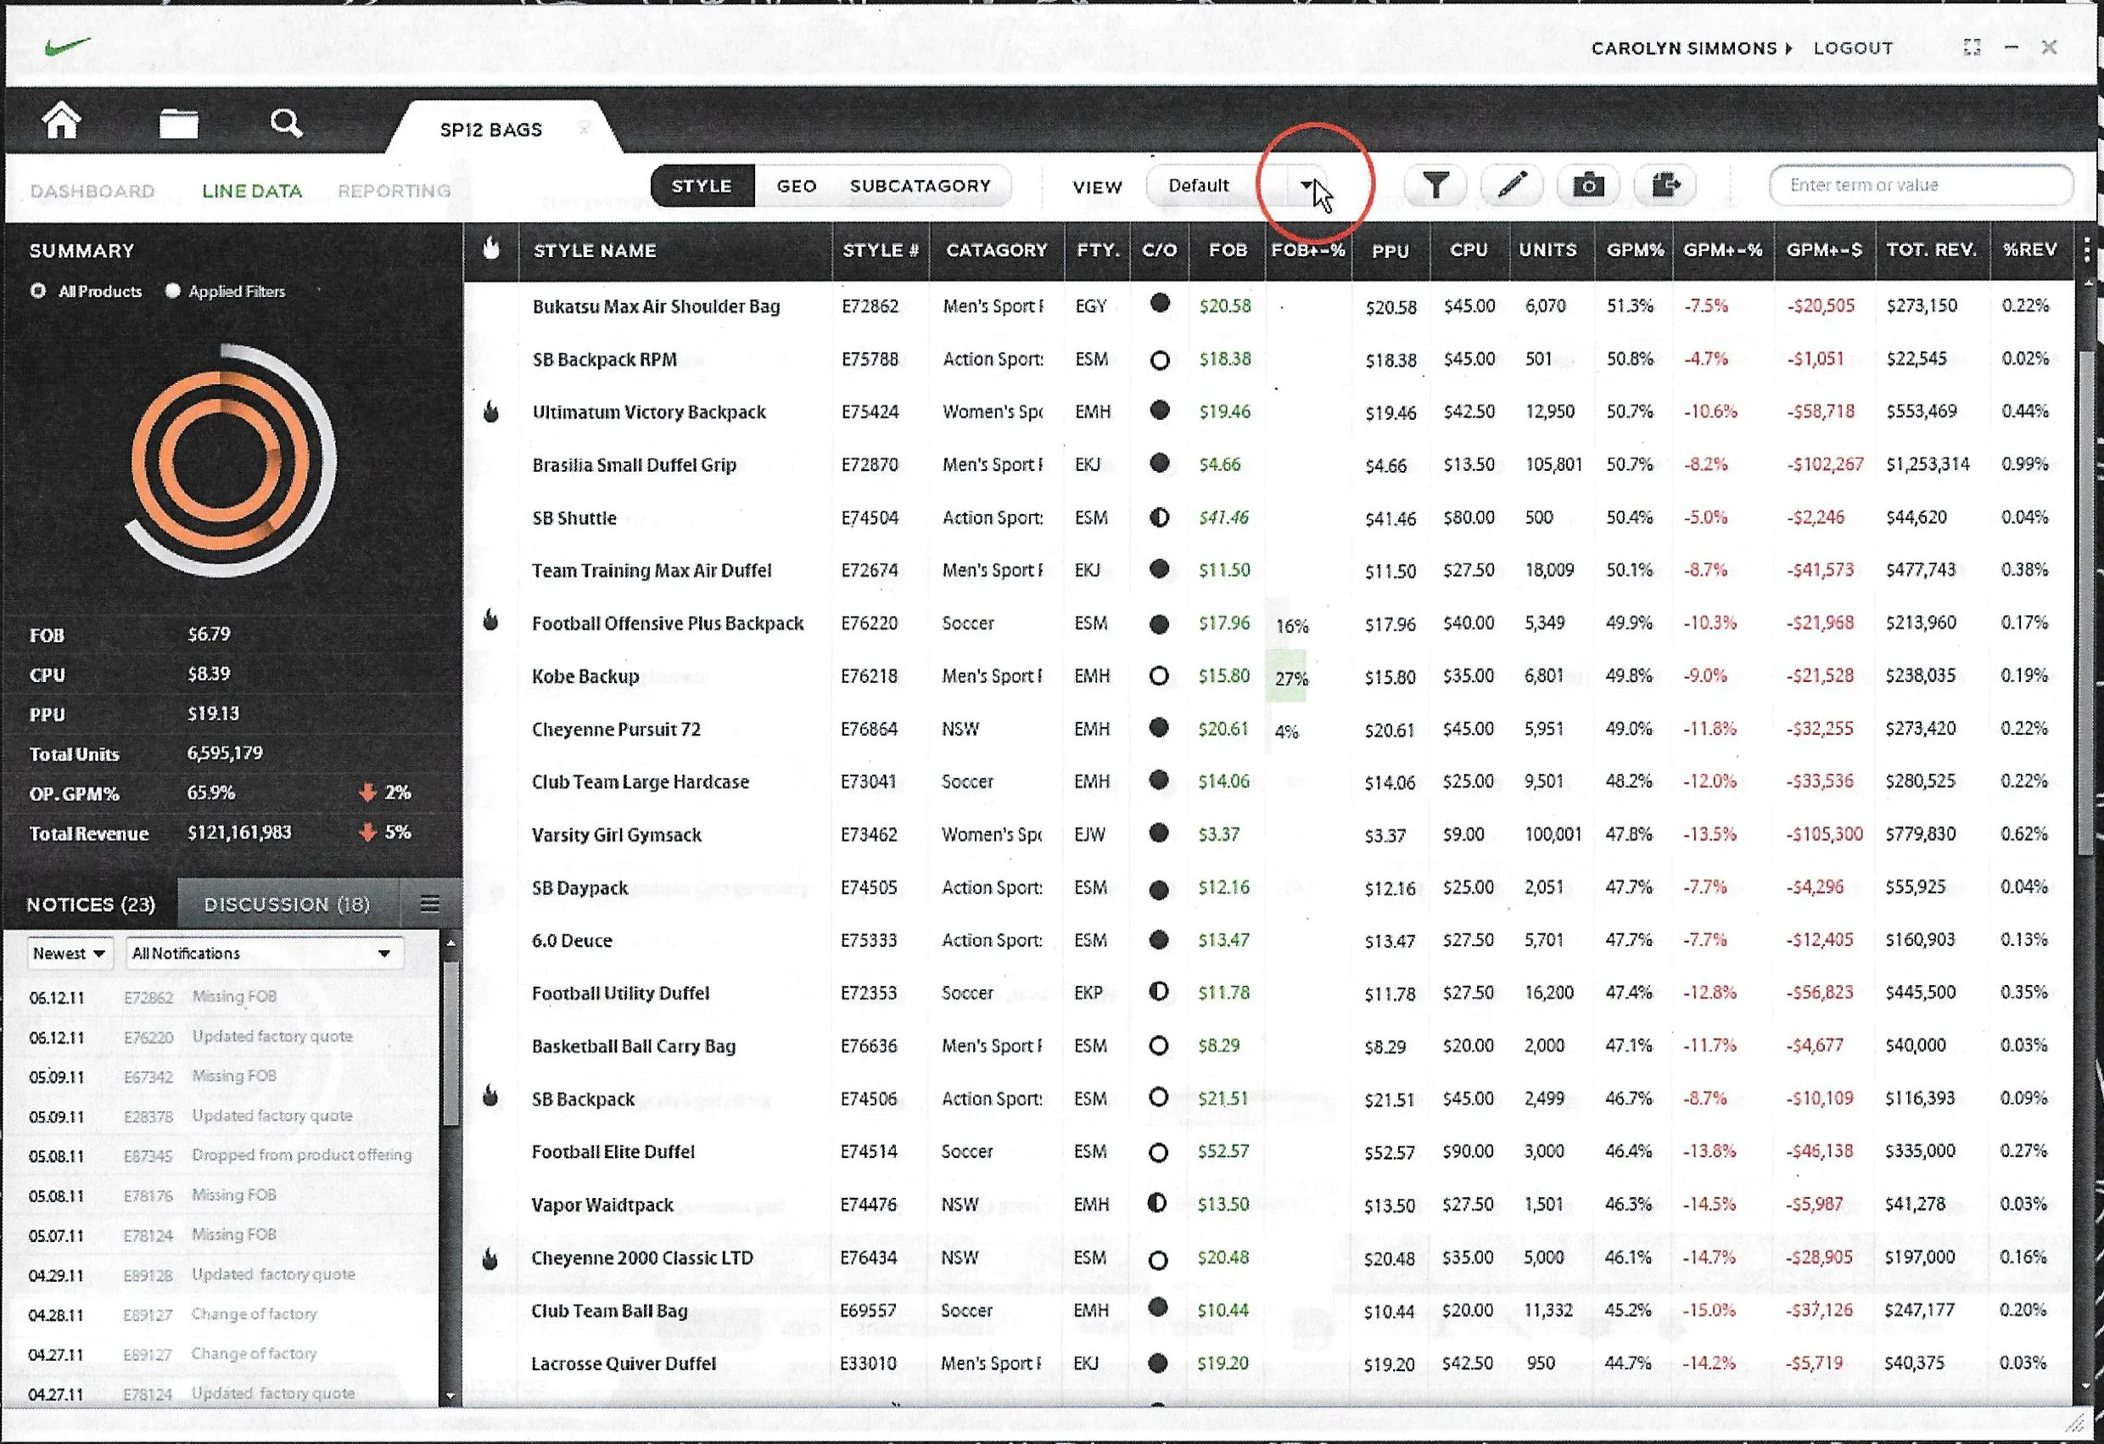Select All Products radio button
This screenshot has height=1444, width=2104.
tap(38, 292)
